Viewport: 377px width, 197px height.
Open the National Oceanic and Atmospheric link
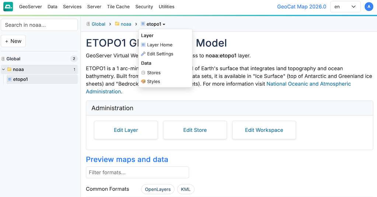(x=308, y=84)
